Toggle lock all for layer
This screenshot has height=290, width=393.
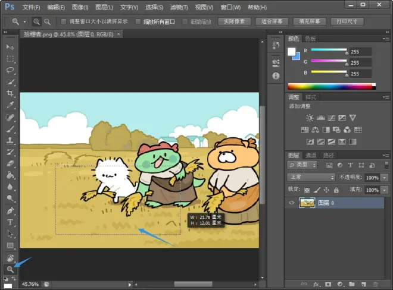pos(336,190)
